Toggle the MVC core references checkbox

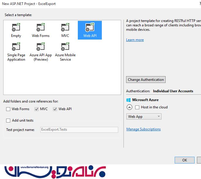coord(37,109)
